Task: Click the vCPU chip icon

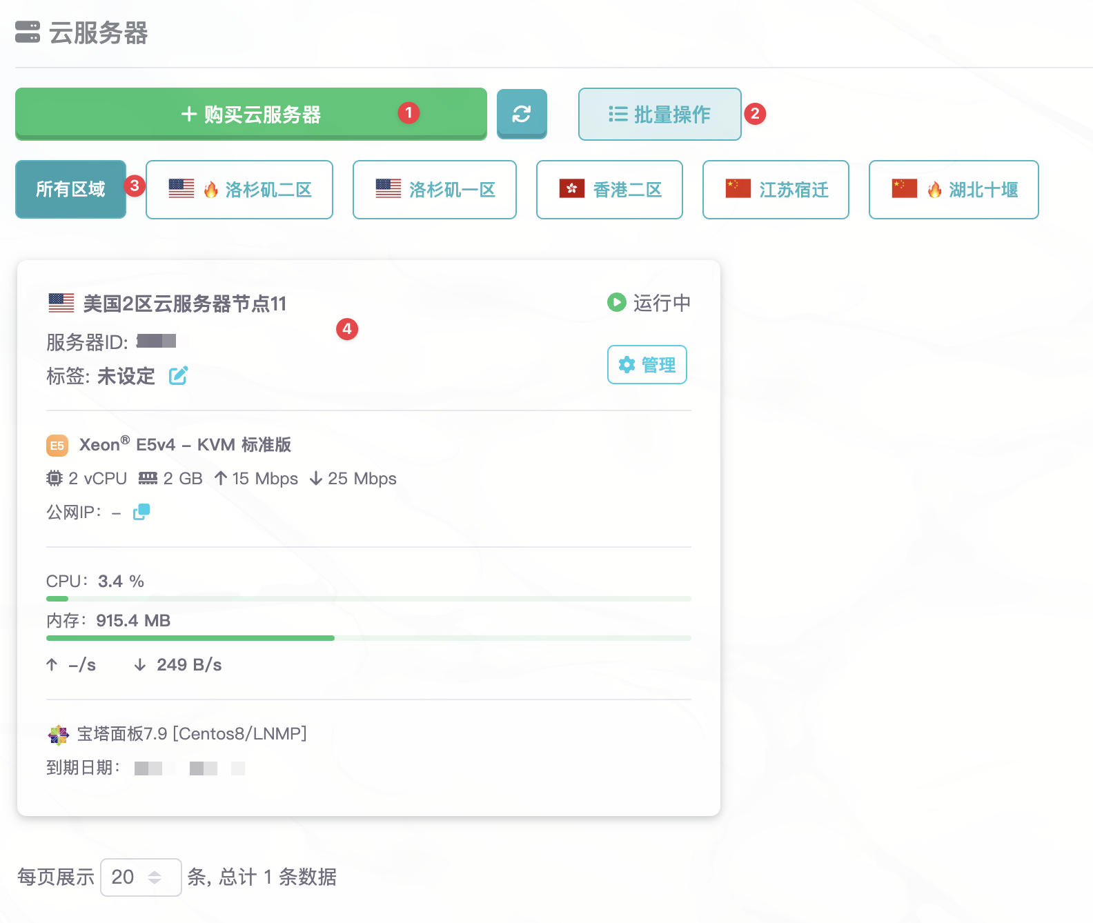Action: pos(55,478)
